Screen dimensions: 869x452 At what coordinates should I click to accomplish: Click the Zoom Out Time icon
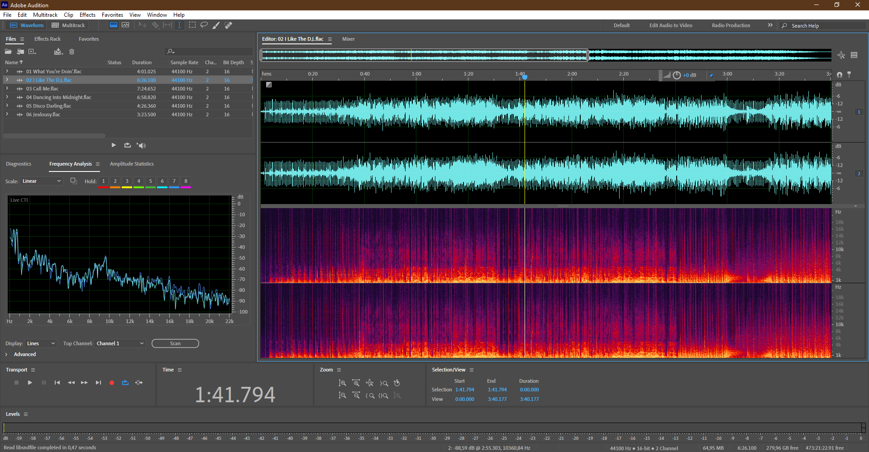tap(356, 395)
